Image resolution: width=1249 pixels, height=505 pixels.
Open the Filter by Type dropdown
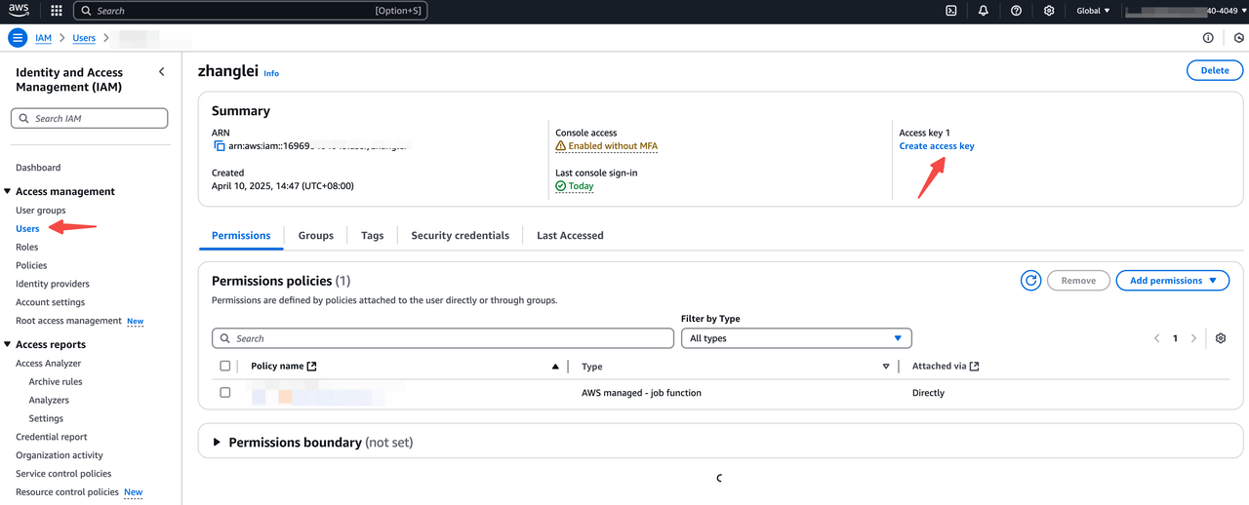pos(795,338)
